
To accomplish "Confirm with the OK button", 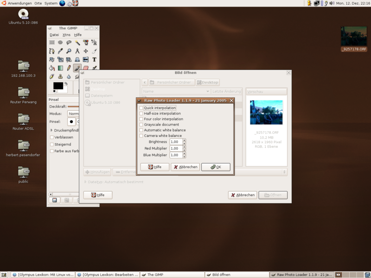I will tap(216, 167).
